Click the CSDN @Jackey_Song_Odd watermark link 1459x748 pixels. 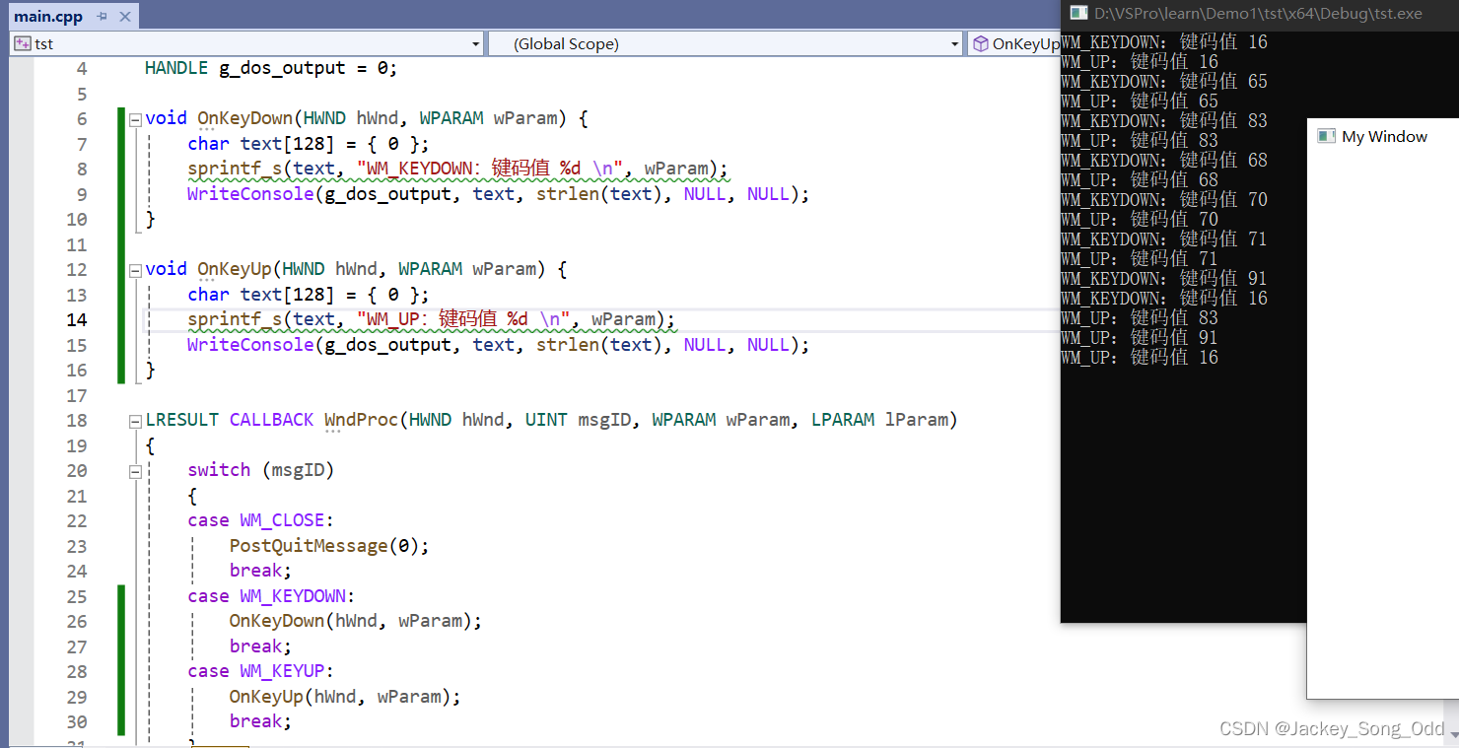pyautogui.click(x=1332, y=728)
